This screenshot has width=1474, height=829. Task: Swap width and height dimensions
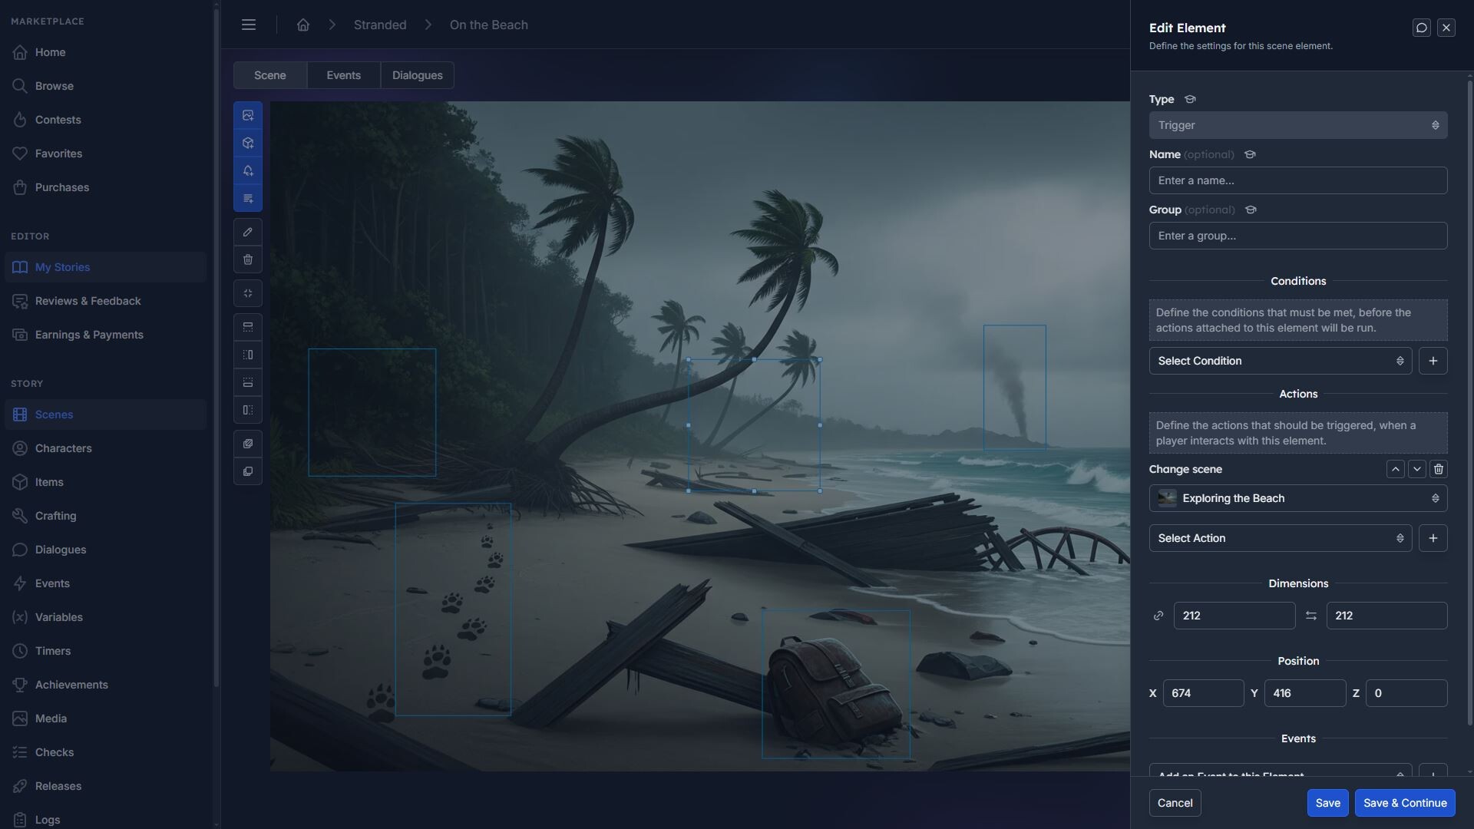[1310, 615]
